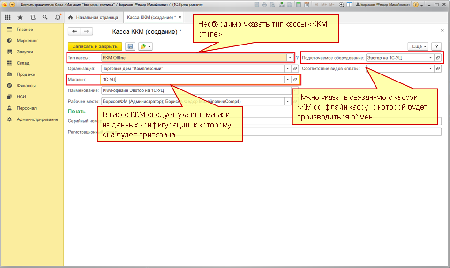Click the print preview icon in title bar
This screenshot has height=268, width=450.
pos(272,5)
